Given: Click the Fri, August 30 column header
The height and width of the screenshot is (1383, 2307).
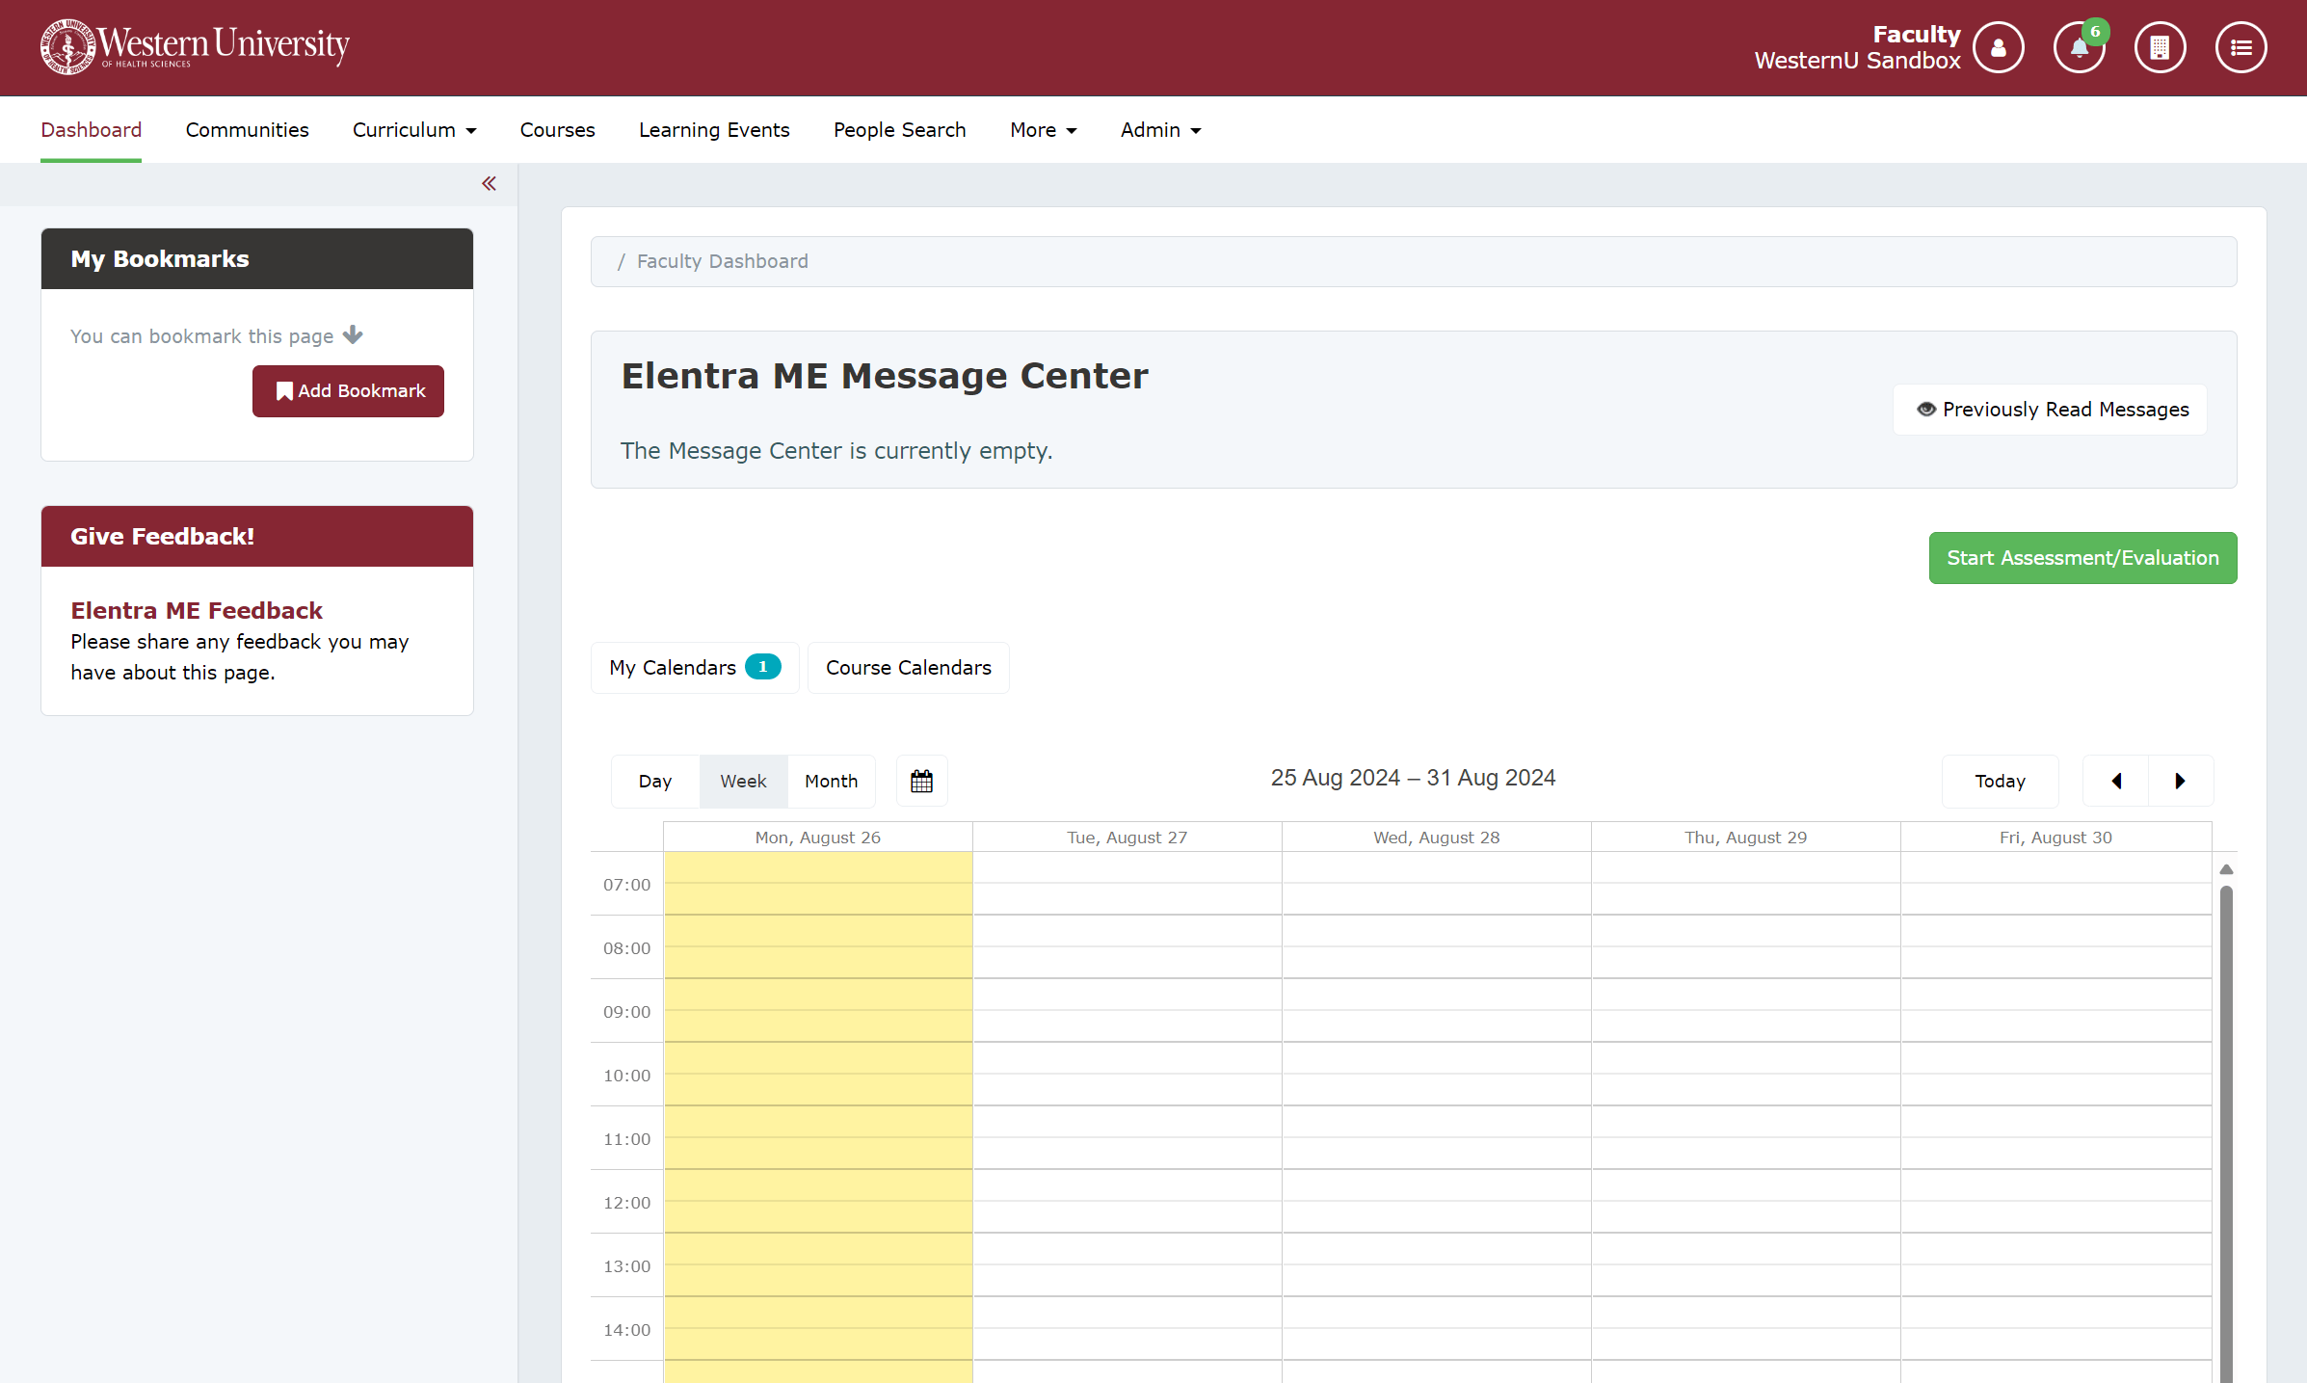Looking at the screenshot, I should pyautogui.click(x=2055, y=838).
